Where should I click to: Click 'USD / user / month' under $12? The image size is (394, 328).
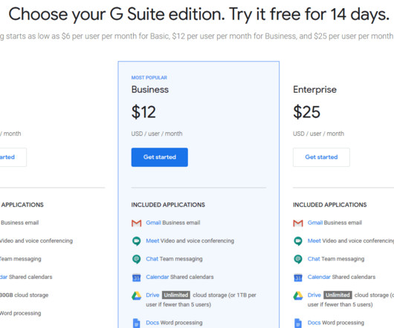point(157,134)
